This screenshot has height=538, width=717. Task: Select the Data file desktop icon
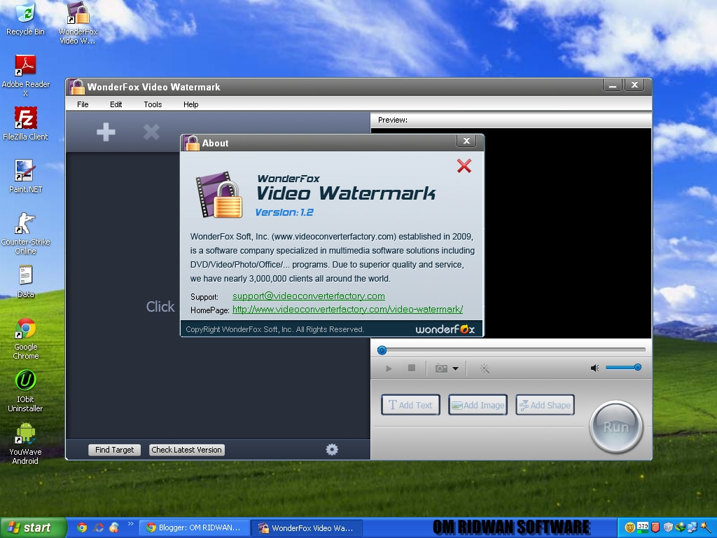[26, 282]
